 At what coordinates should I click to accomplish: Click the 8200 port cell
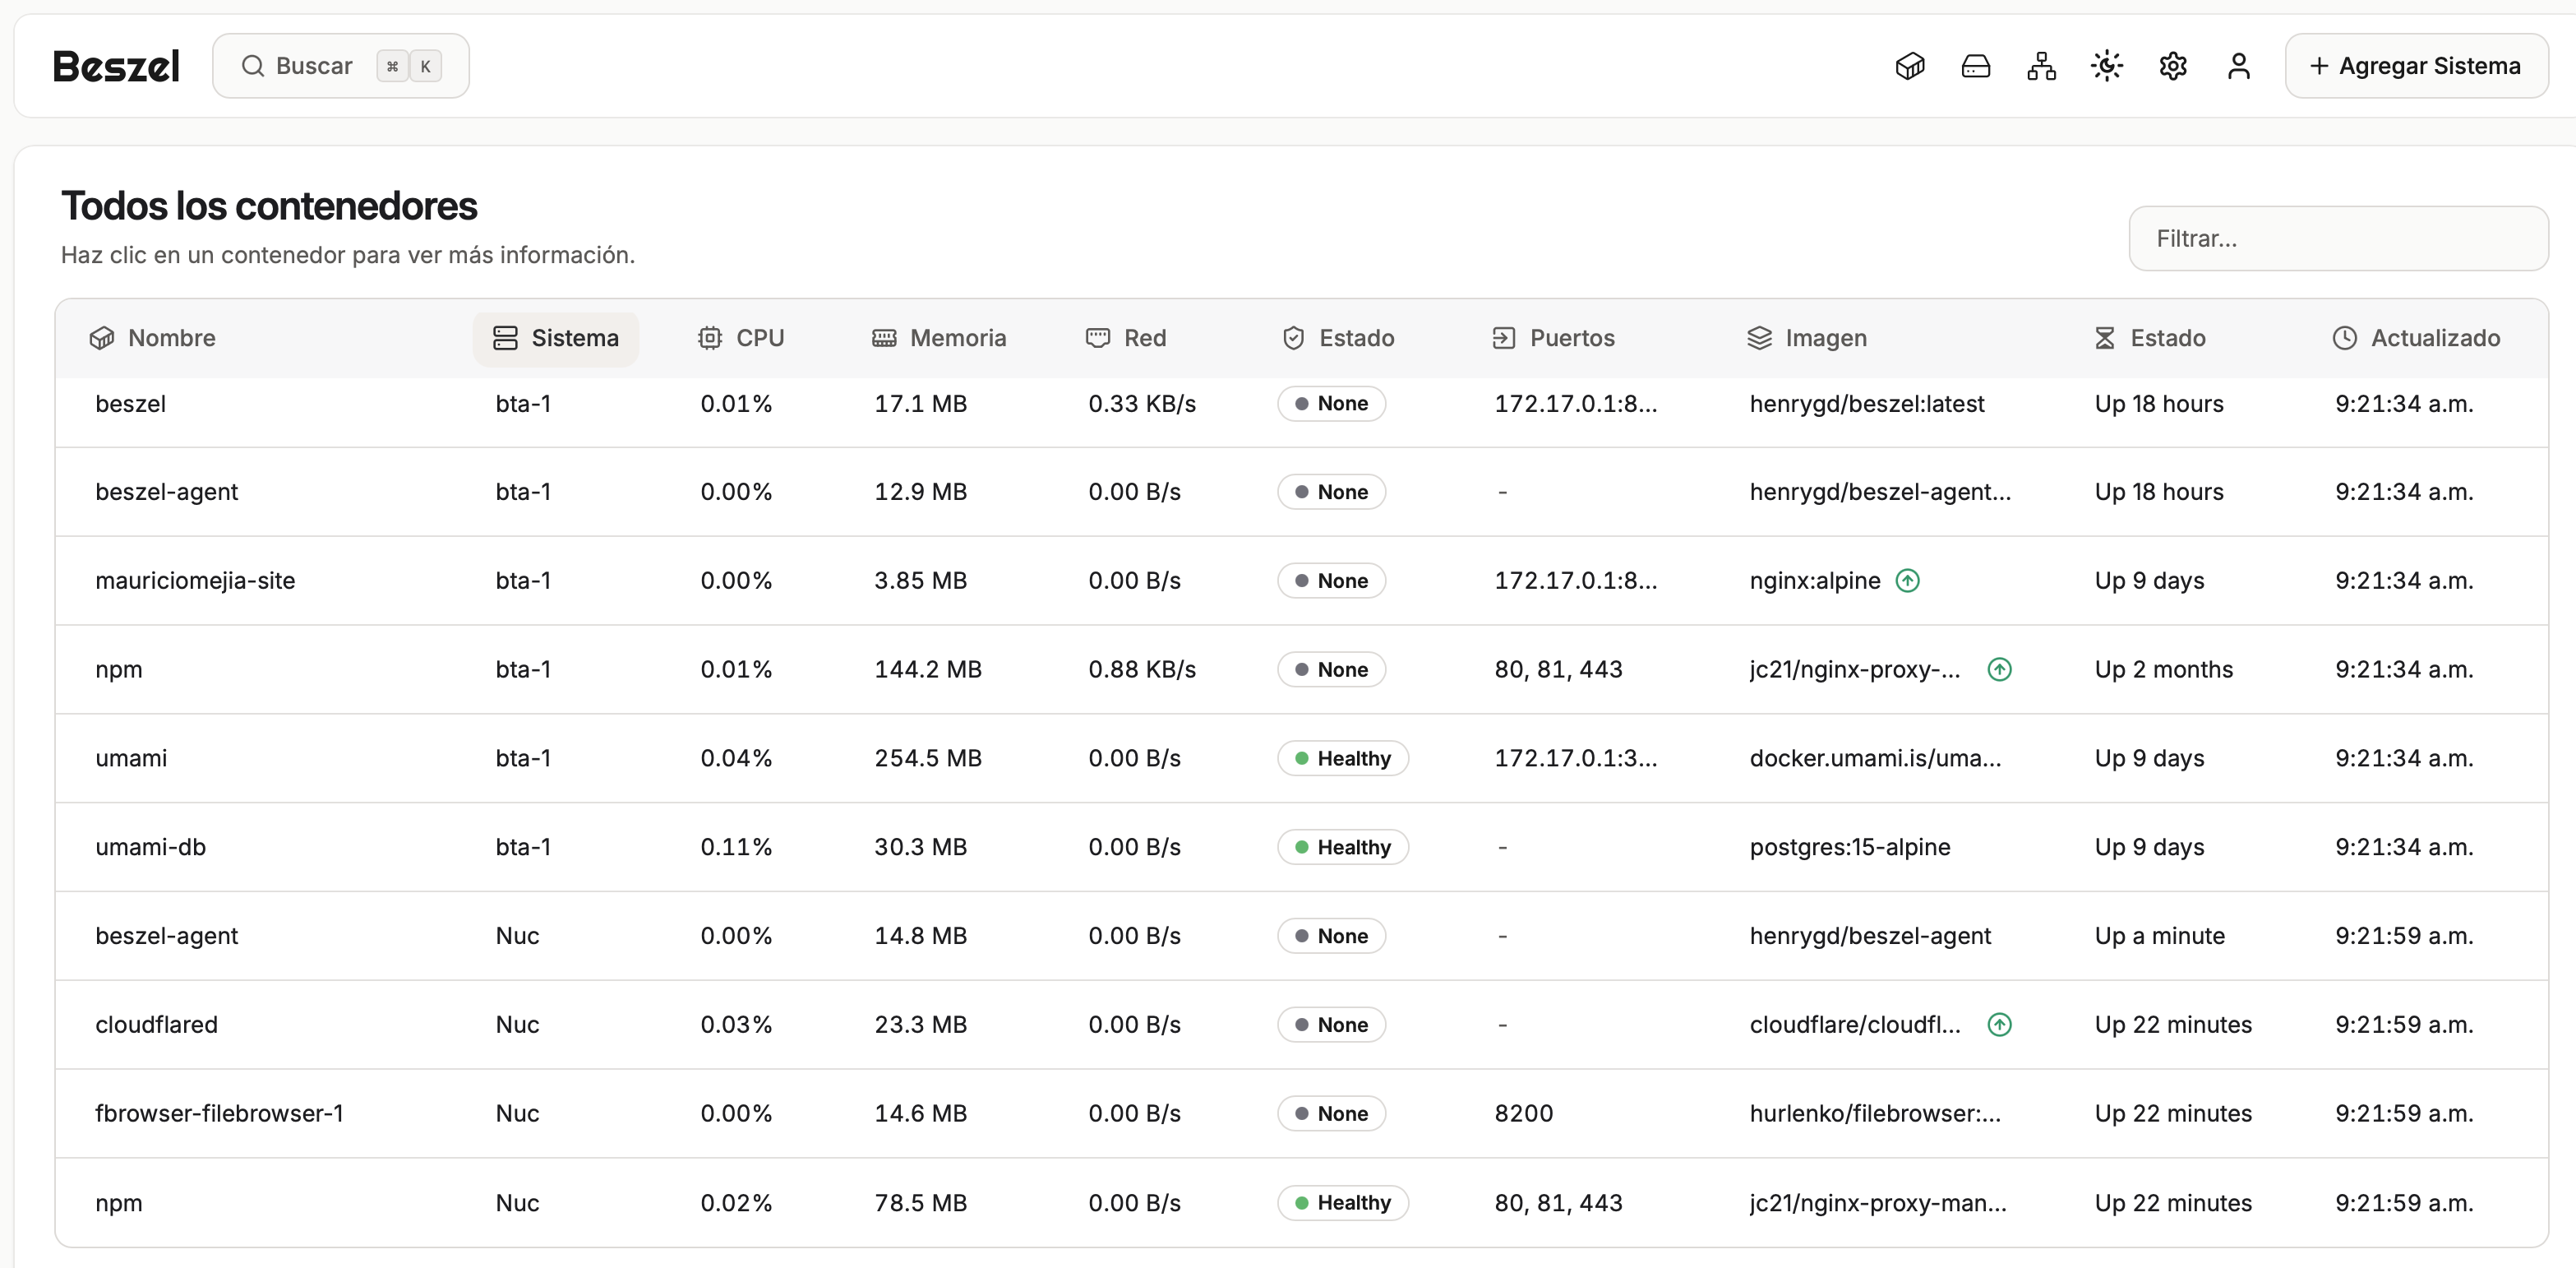pos(1524,1114)
